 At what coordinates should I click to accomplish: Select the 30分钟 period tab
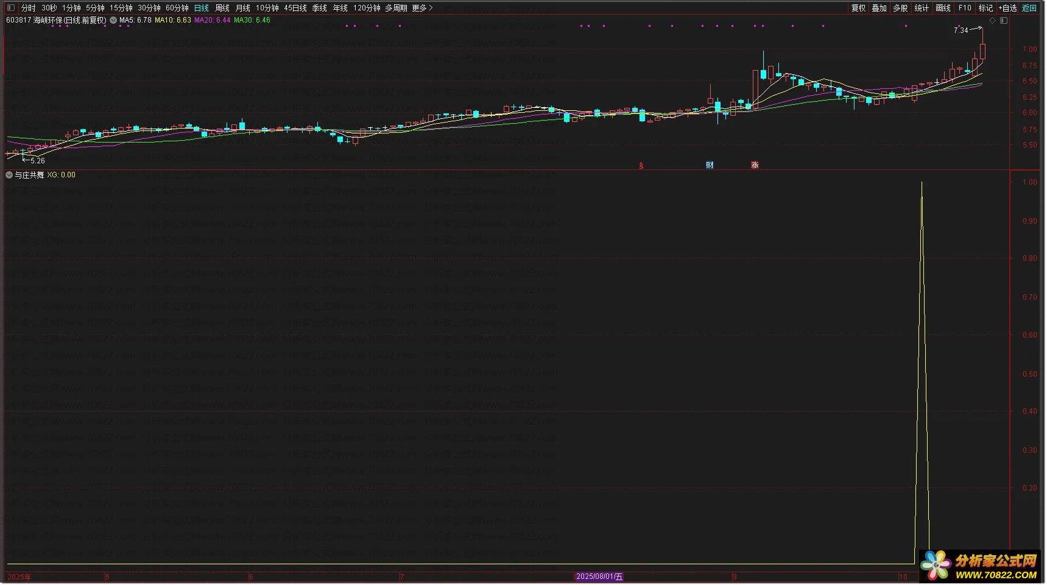click(149, 8)
